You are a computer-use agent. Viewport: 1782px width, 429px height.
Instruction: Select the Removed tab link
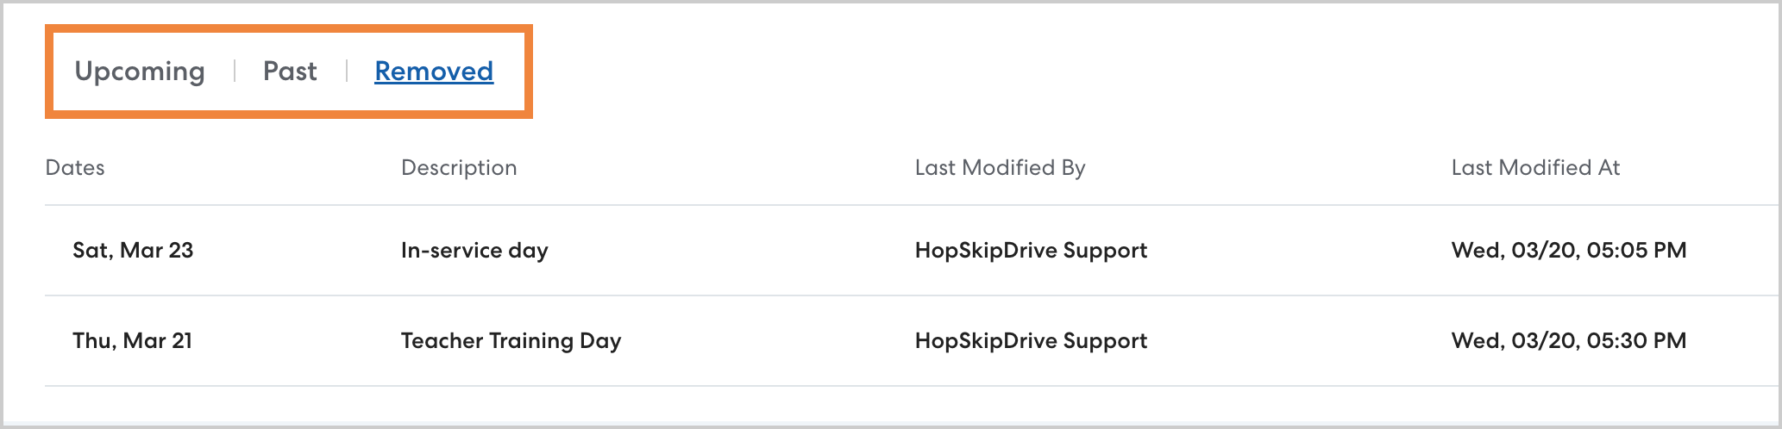point(434,71)
